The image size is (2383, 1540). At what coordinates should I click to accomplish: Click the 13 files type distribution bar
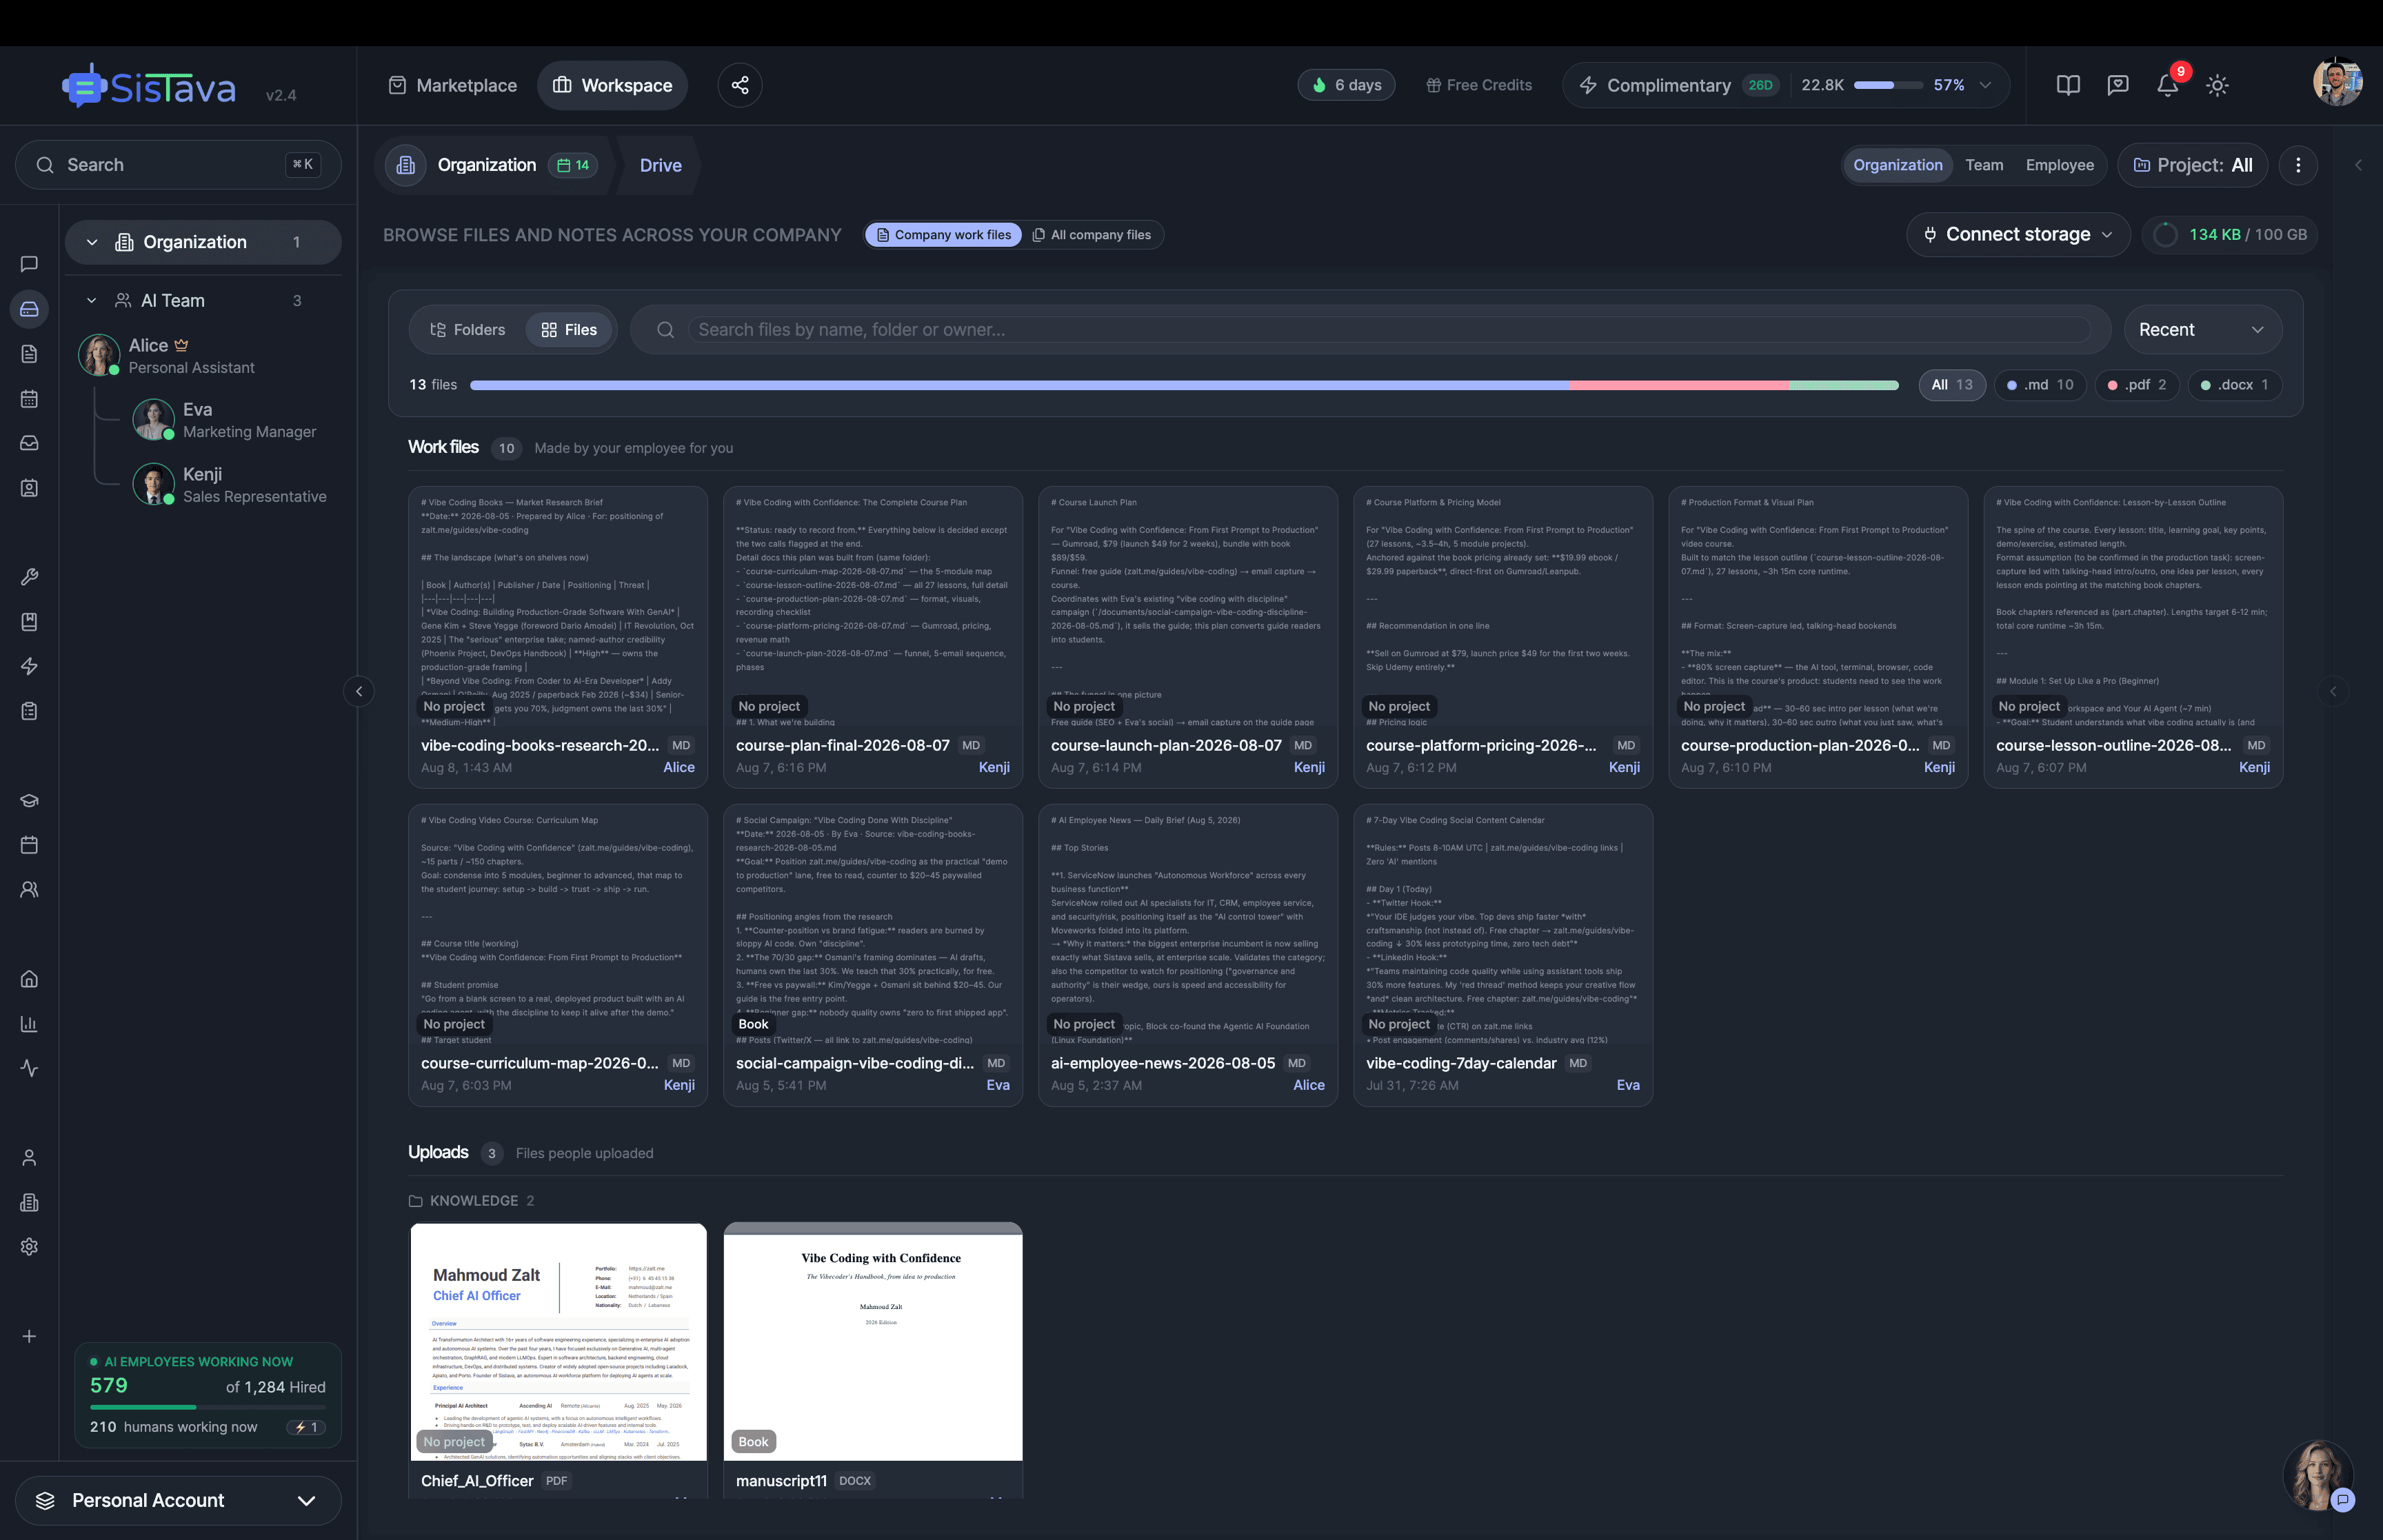click(1184, 385)
